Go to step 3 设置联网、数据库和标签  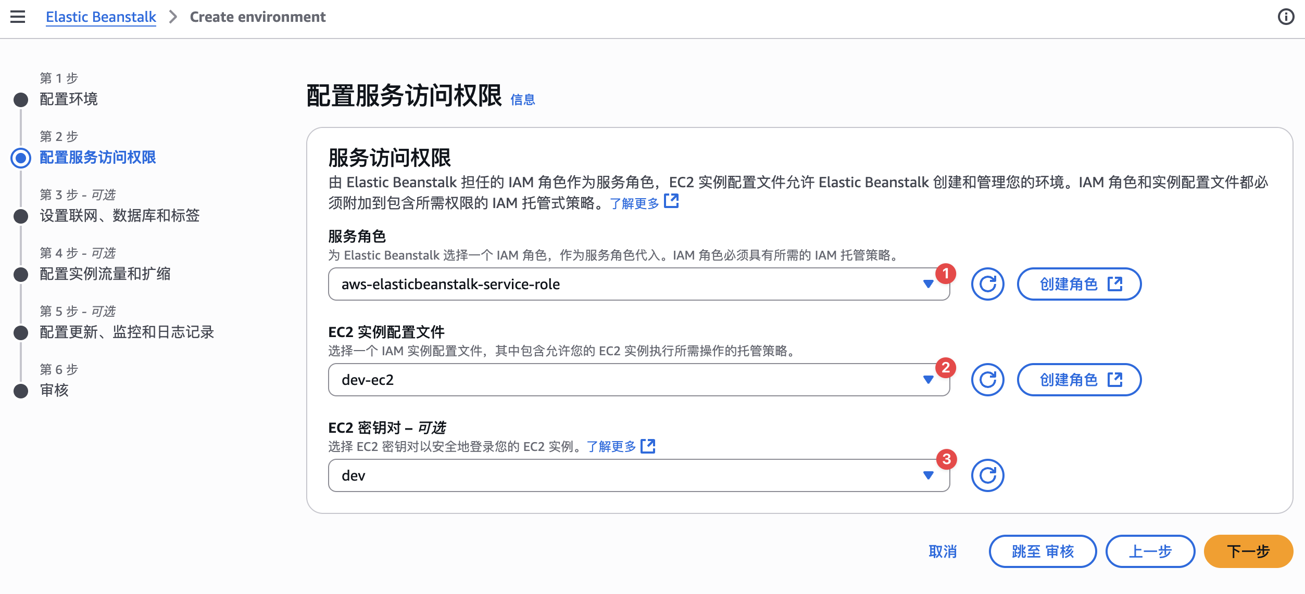119,215
